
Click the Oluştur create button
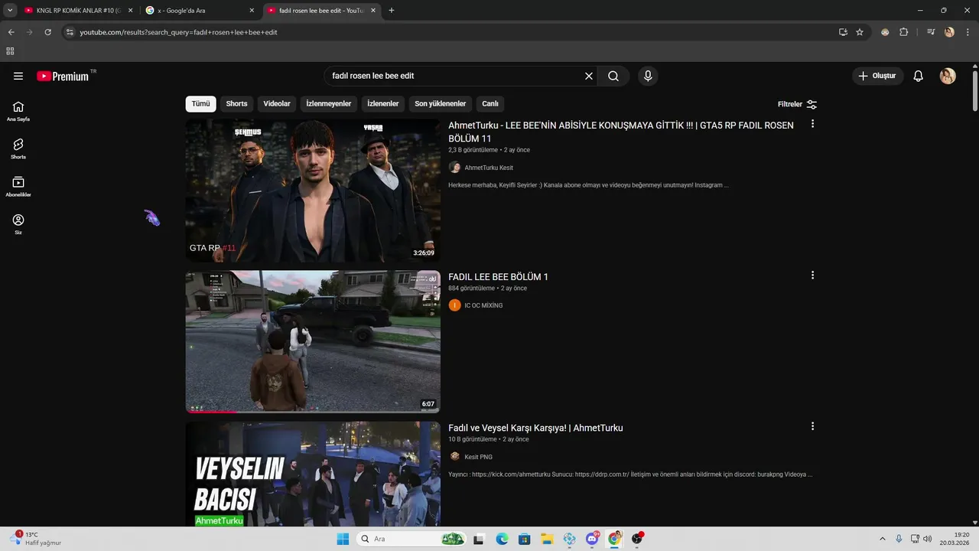click(x=878, y=76)
